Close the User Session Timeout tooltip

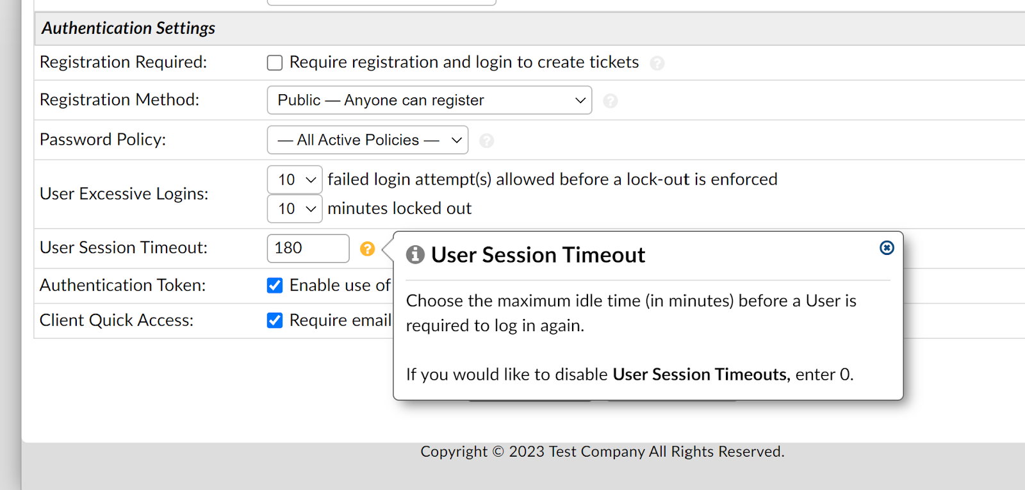[x=887, y=248]
